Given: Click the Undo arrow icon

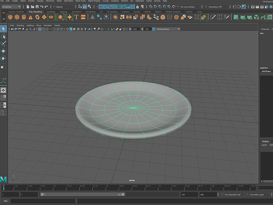Looking at the screenshot, I should pos(42,7).
